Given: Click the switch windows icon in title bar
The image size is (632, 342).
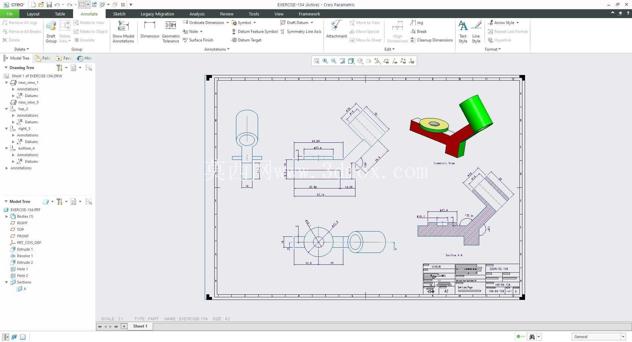Looking at the screenshot, I should pyautogui.click(x=102, y=5).
